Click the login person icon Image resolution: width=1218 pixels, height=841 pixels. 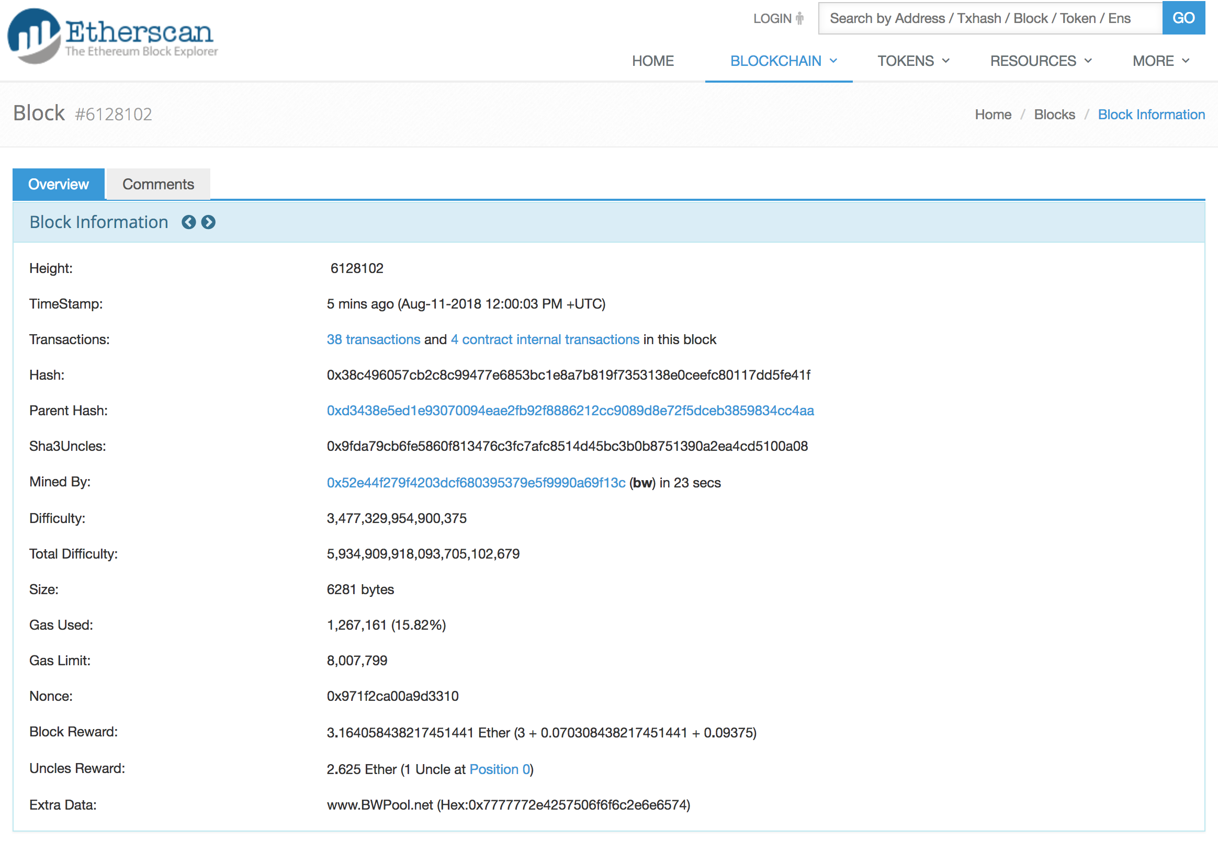799,18
